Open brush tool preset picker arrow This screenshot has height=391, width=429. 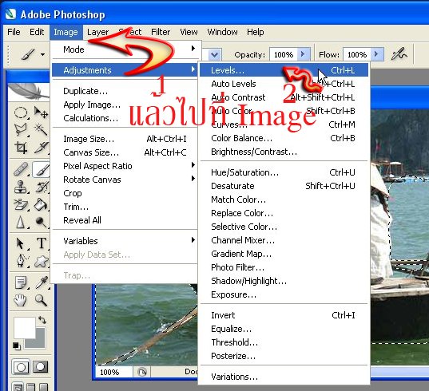pos(42,54)
